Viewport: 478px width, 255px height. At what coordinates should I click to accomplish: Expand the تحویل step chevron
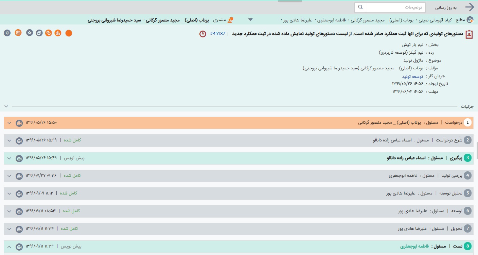(x=9, y=229)
